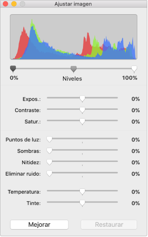Image resolution: width=148 pixels, height=237 pixels.
Task: Click the Nitidez slider thumb
Action: coord(49,162)
